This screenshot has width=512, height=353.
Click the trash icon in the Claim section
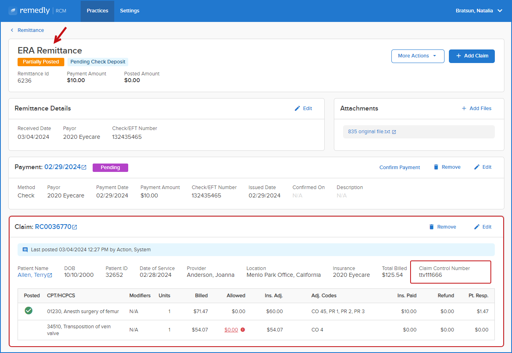click(431, 227)
